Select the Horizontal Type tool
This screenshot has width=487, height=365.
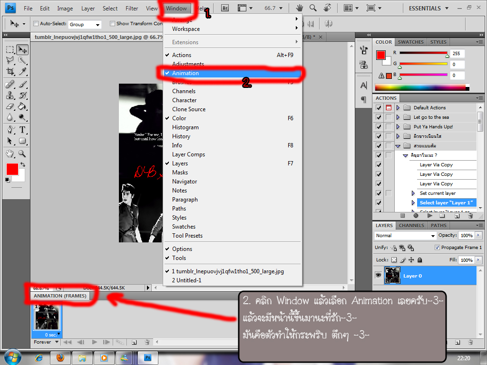(22, 130)
